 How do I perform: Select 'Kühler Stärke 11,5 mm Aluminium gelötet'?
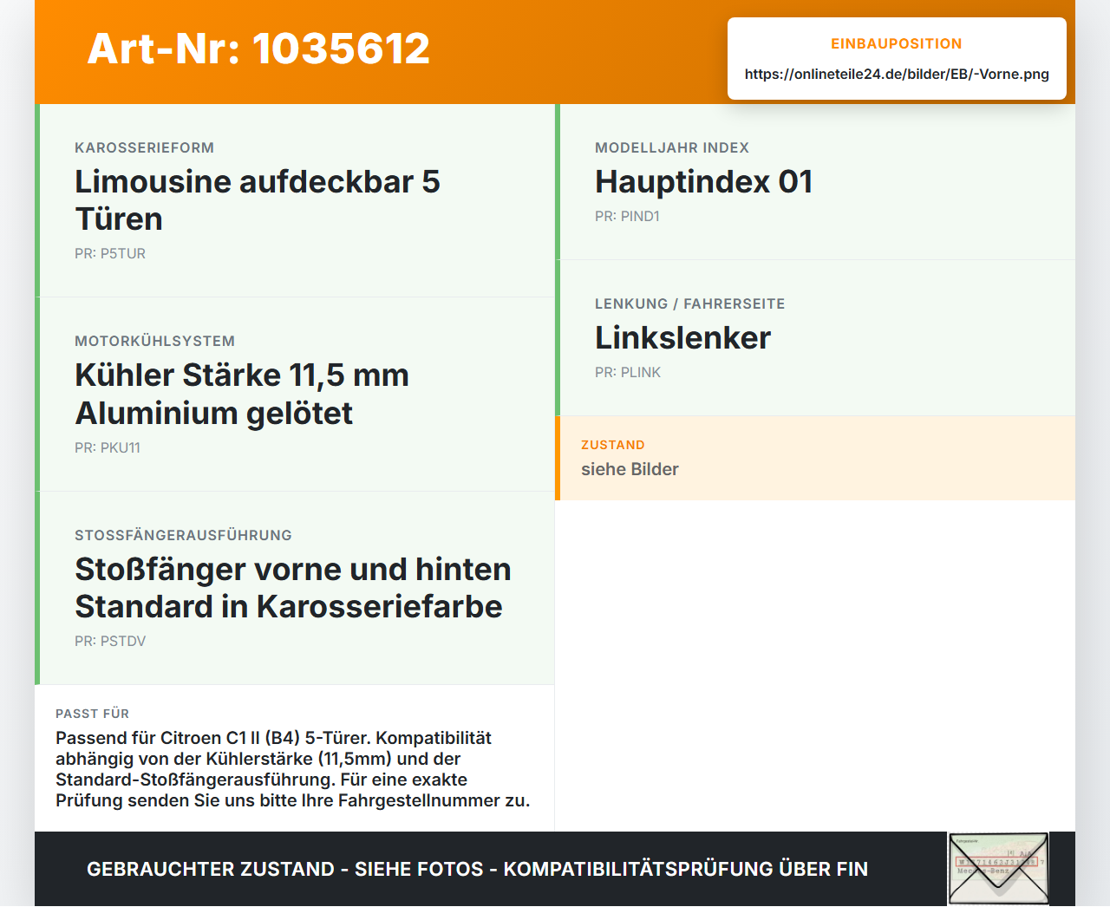[x=242, y=394]
